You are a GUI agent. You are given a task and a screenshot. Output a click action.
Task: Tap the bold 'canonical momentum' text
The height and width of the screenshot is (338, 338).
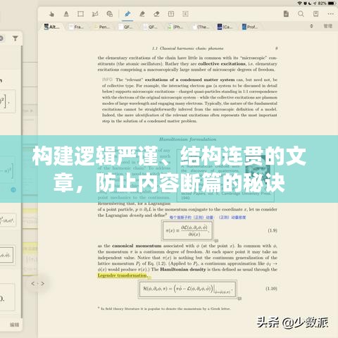pyautogui.click(x=137, y=246)
